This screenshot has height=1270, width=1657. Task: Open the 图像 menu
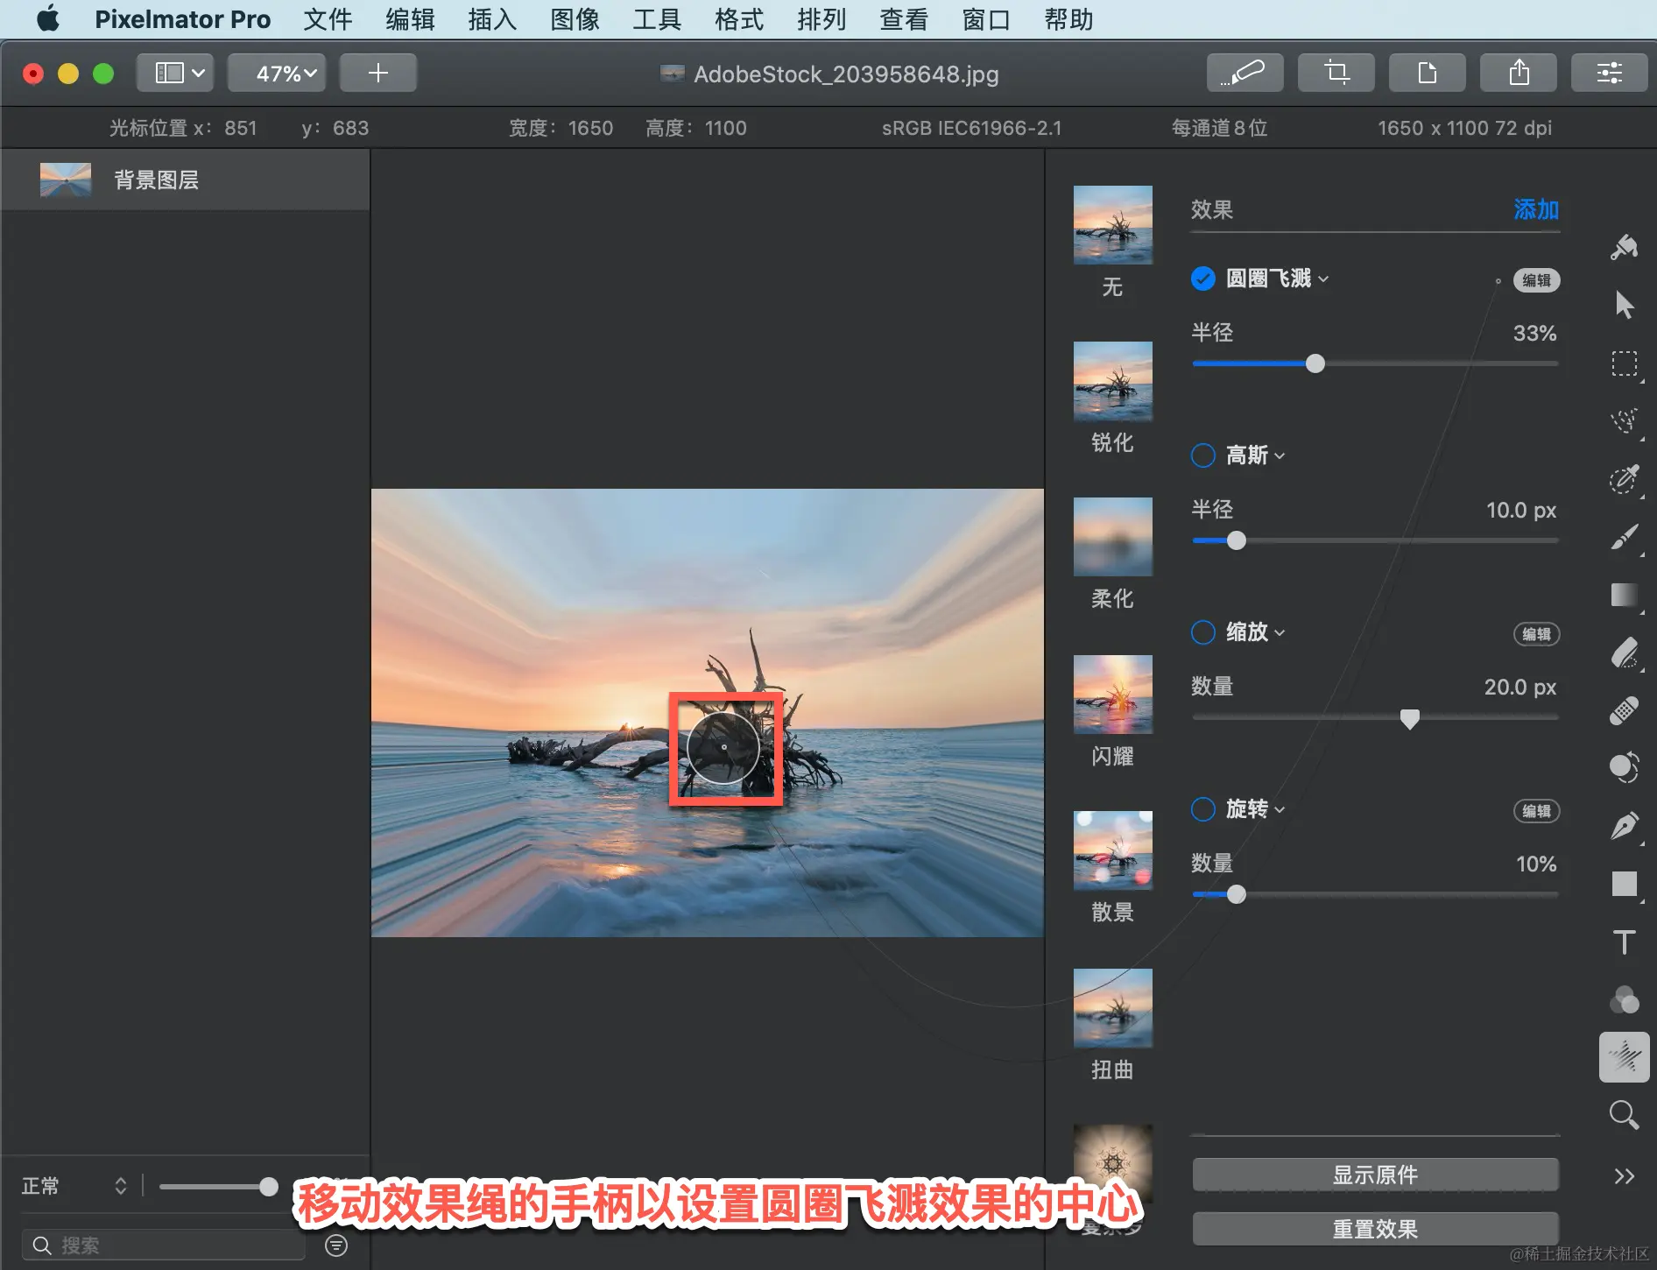coord(575,19)
